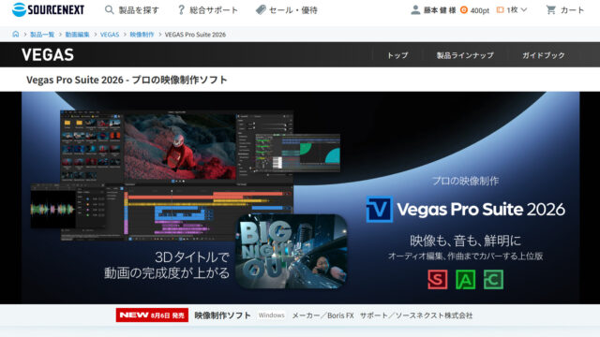This screenshot has width=600, height=337.
Task: Click the search magnifier icon
Action: (109, 10)
